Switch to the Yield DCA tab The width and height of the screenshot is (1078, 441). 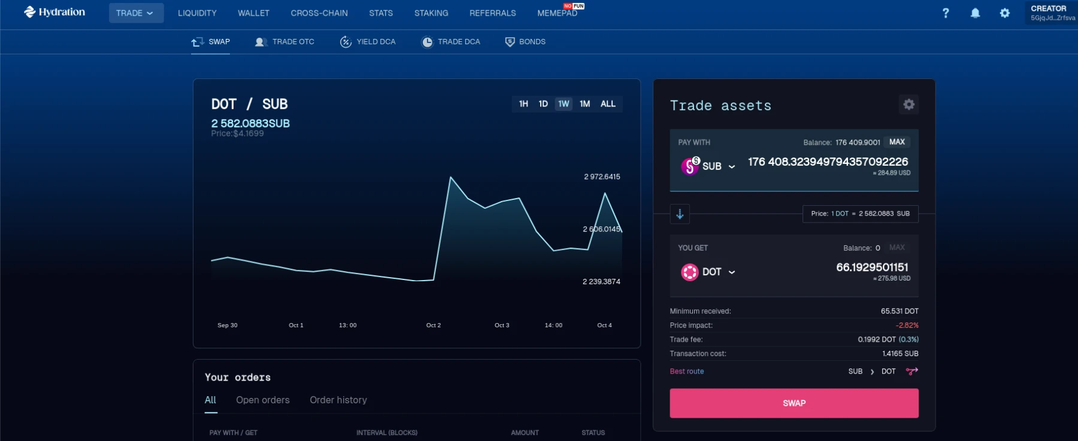tap(368, 42)
